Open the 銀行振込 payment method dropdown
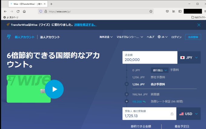The width and height of the screenshot is (206, 129). click(x=160, y=70)
